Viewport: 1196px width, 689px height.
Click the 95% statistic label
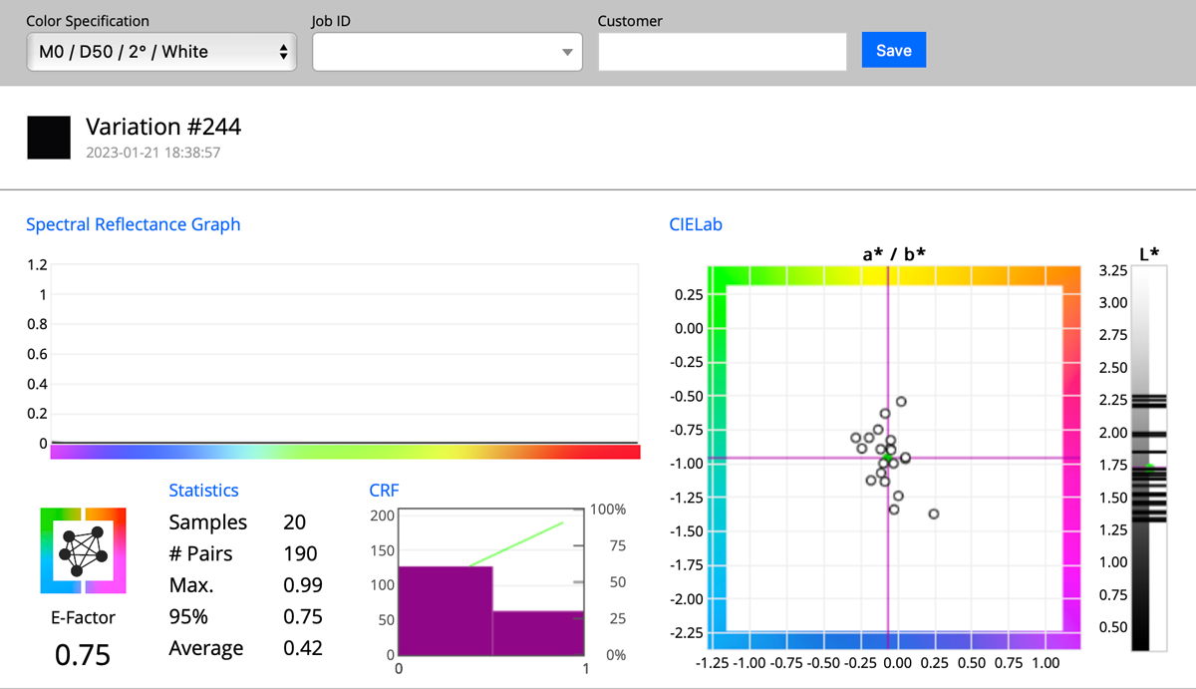(189, 616)
